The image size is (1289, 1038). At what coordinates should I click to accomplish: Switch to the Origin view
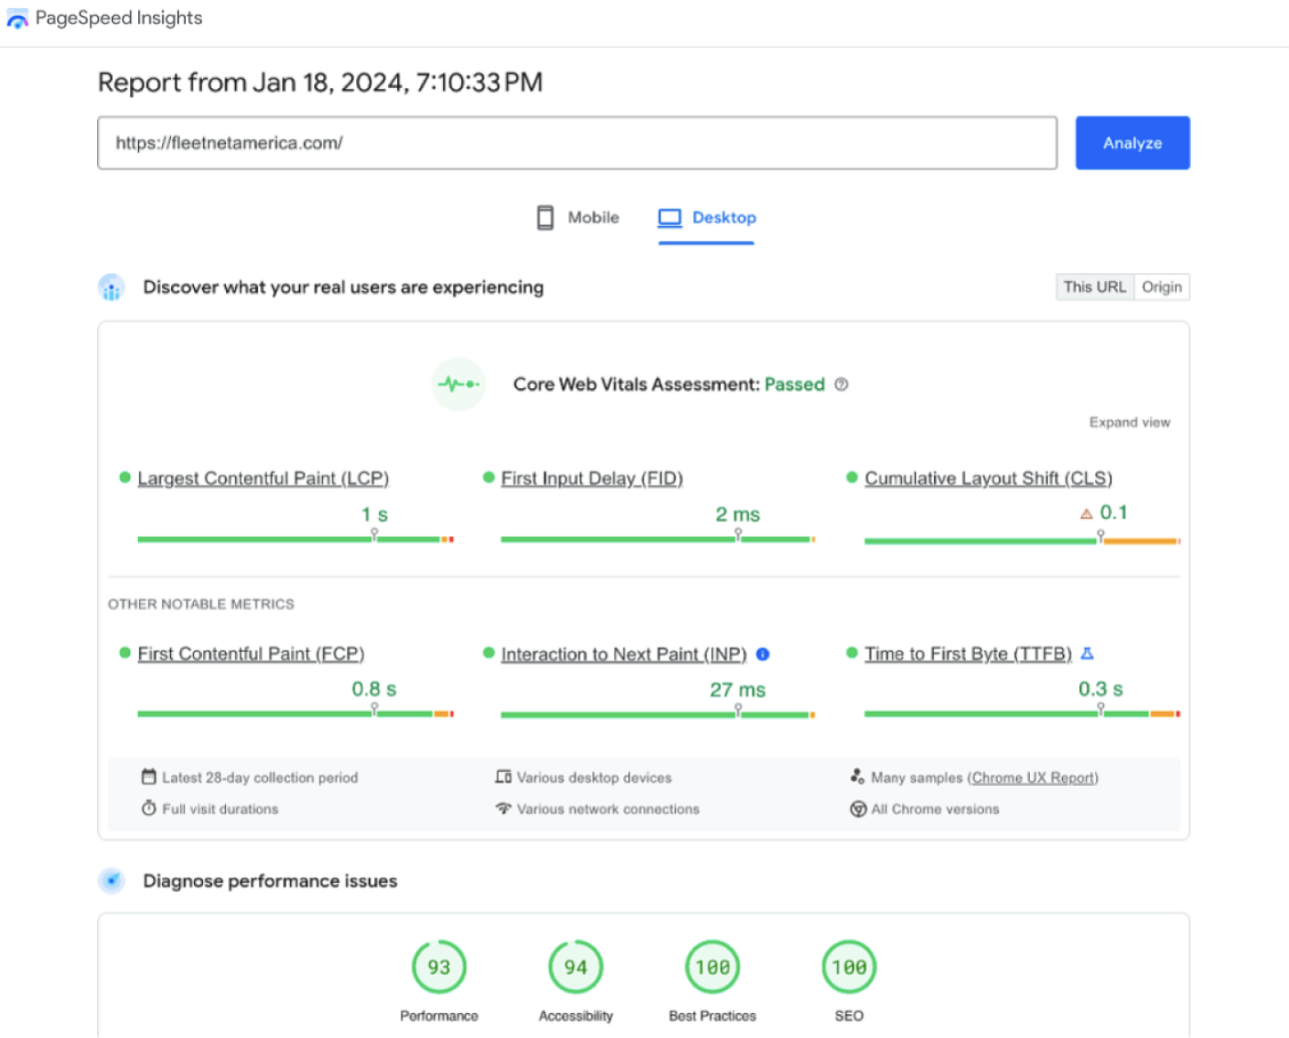pos(1162,287)
